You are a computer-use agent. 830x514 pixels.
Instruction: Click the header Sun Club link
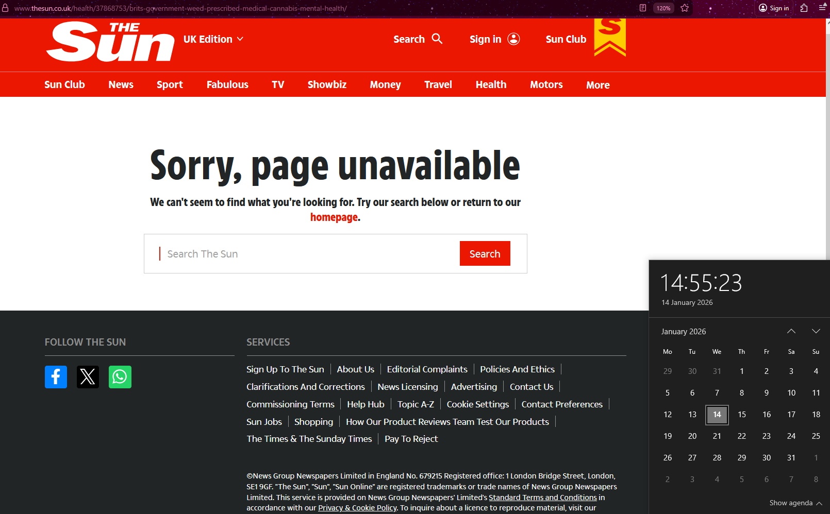pyautogui.click(x=566, y=39)
